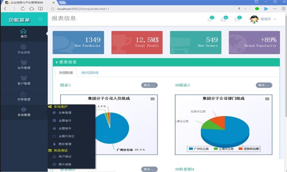Go forward using the browser forward arrow

click(14, 9)
